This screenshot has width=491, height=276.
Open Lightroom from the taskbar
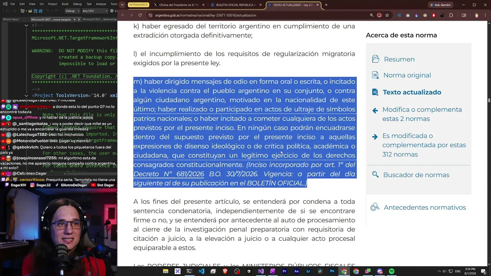click(308, 271)
